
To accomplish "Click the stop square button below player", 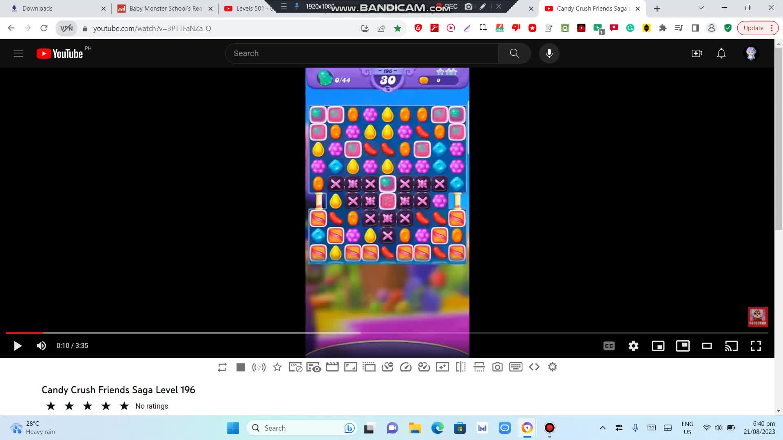I will pyautogui.click(x=241, y=367).
